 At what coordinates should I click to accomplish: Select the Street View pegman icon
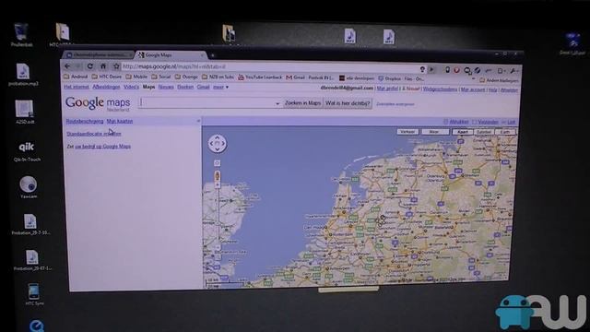[x=218, y=176]
